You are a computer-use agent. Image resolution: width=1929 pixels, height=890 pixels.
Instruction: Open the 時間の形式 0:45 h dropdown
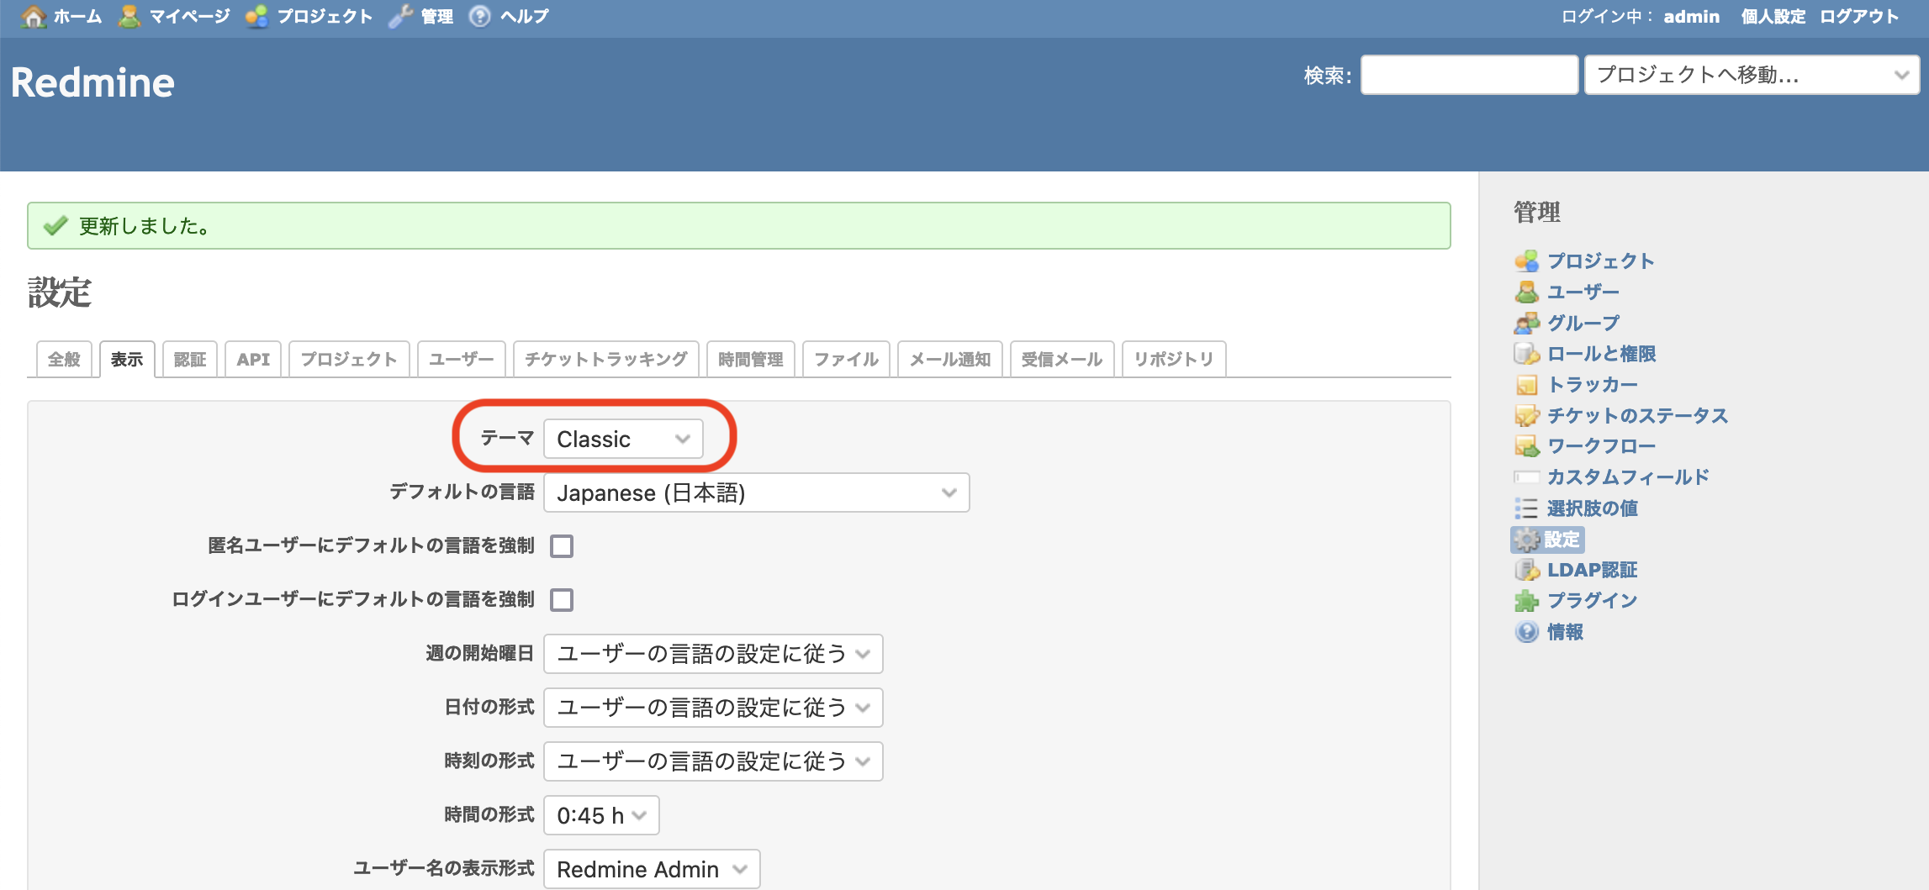[601, 815]
